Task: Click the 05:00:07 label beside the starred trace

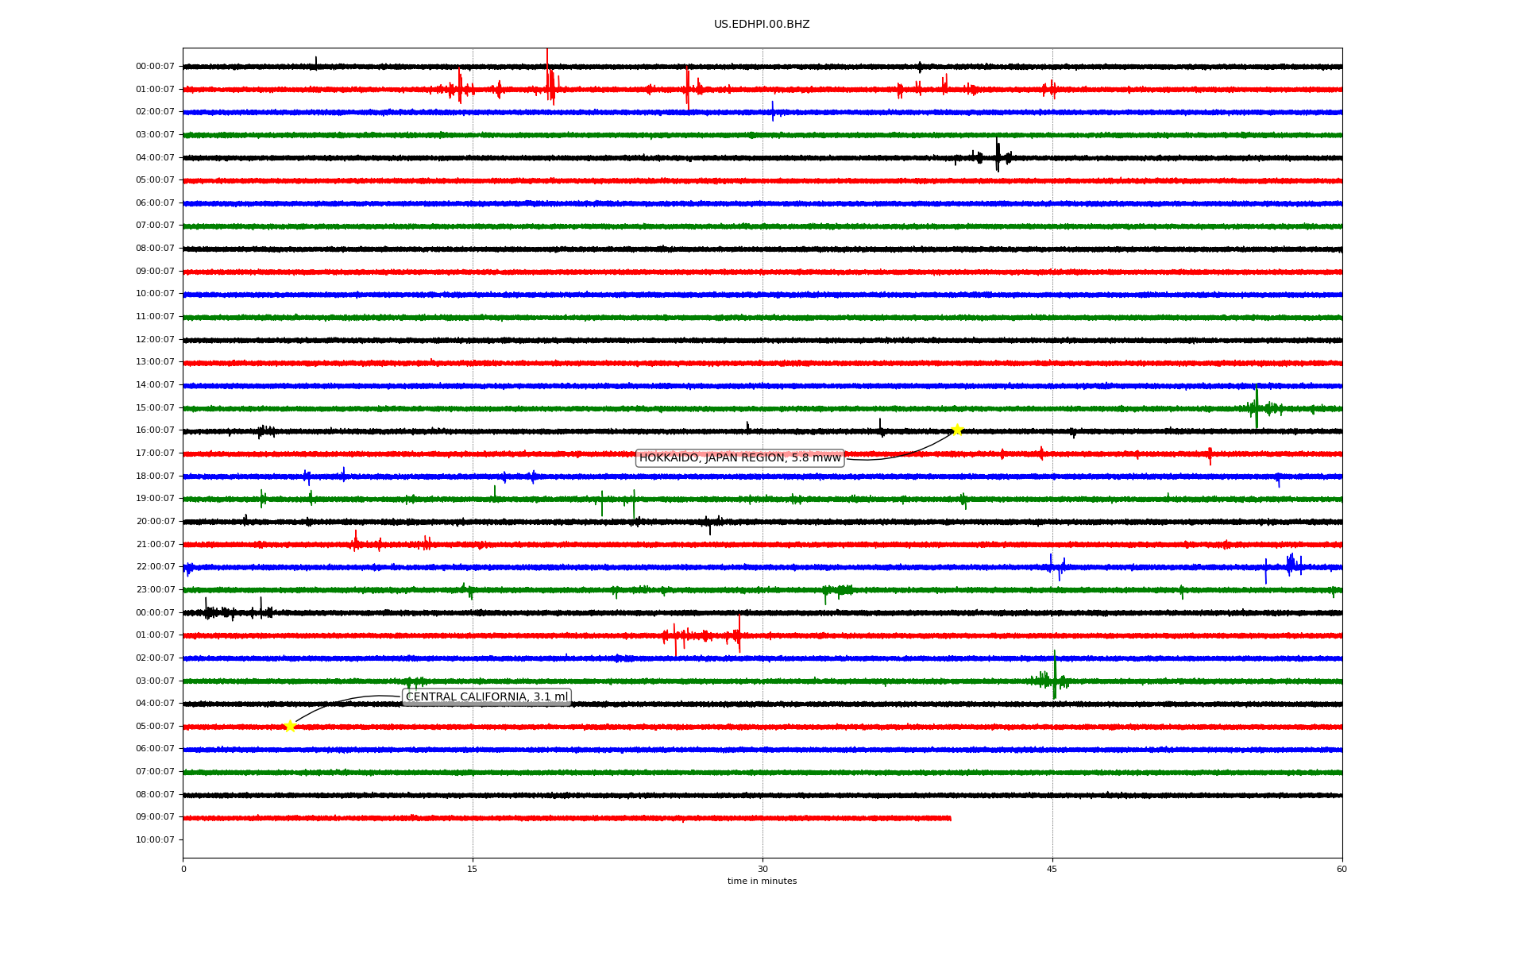Action: click(155, 727)
